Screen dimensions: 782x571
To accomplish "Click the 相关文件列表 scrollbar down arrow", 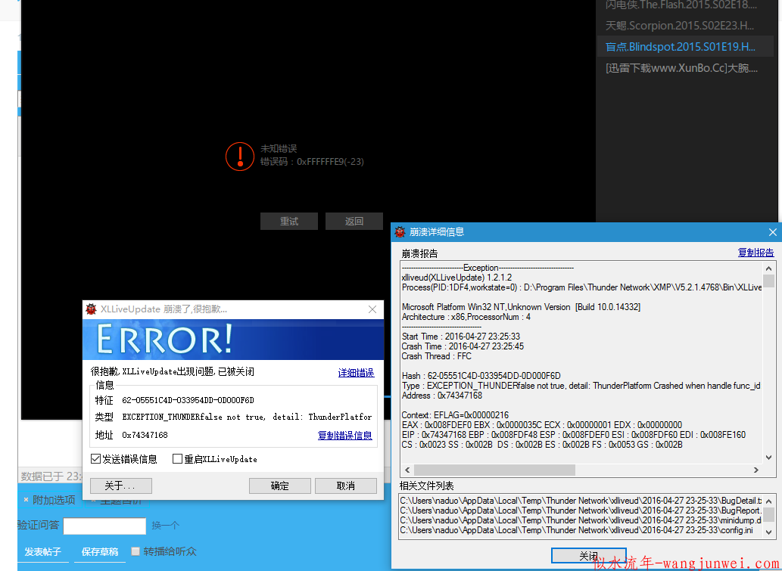I will [768, 532].
